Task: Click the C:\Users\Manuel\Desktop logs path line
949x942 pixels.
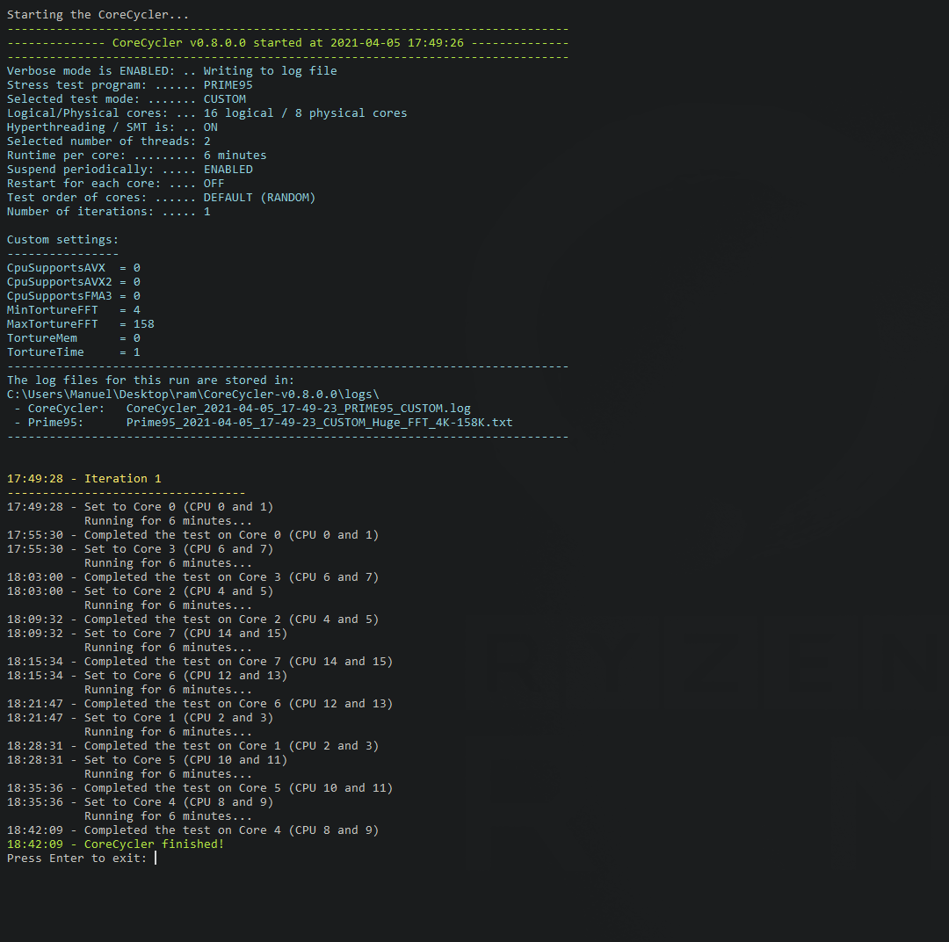Action: [192, 395]
